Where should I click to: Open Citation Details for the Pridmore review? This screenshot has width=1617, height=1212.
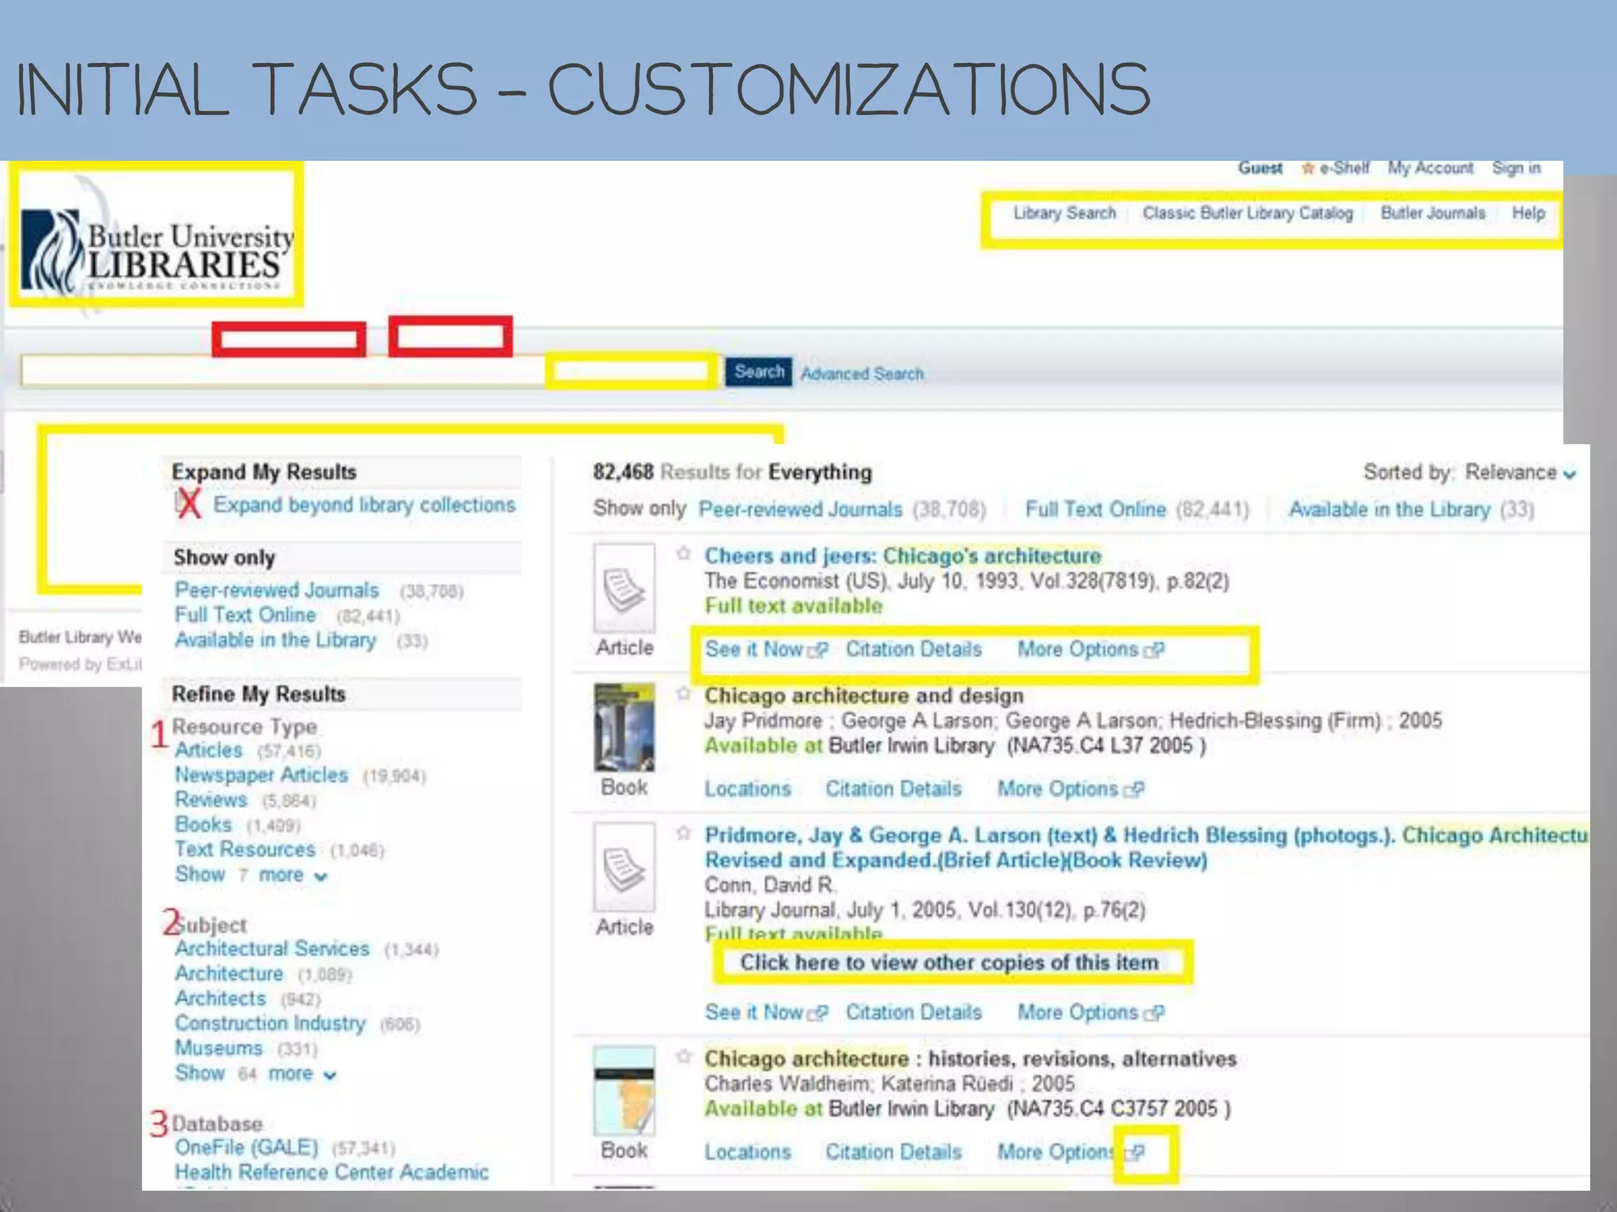pyautogui.click(x=914, y=1012)
